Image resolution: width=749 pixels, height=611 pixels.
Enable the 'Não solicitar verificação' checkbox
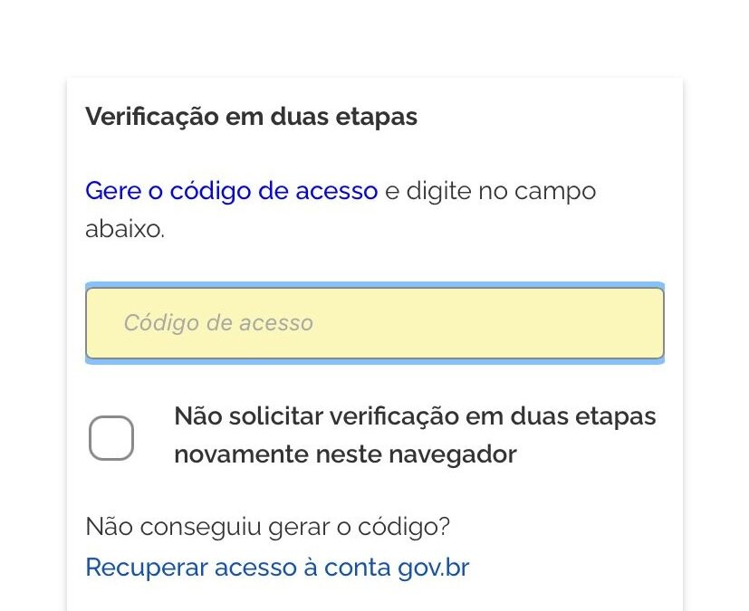pos(111,438)
